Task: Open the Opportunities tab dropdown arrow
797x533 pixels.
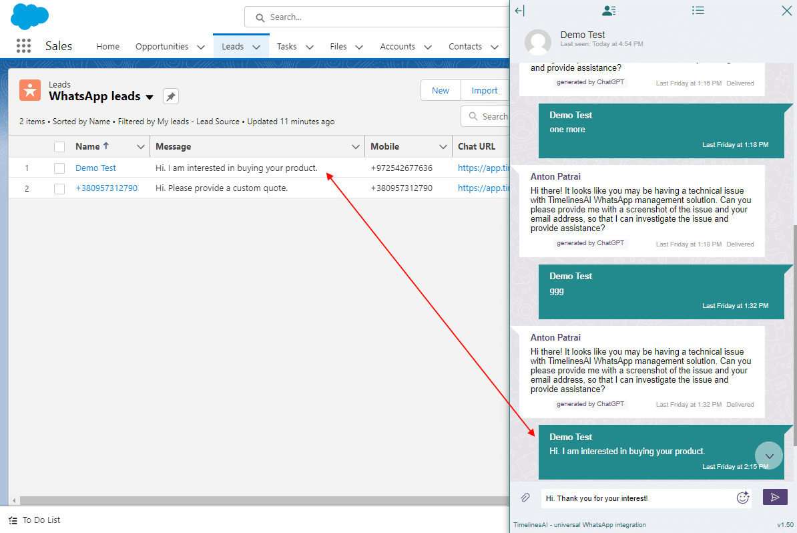Action: (x=201, y=47)
